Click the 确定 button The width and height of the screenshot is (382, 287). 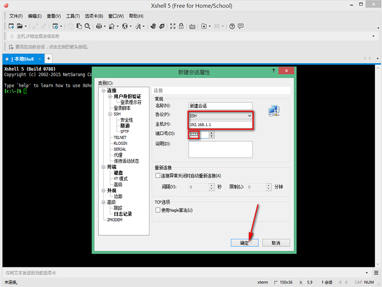[x=244, y=243]
